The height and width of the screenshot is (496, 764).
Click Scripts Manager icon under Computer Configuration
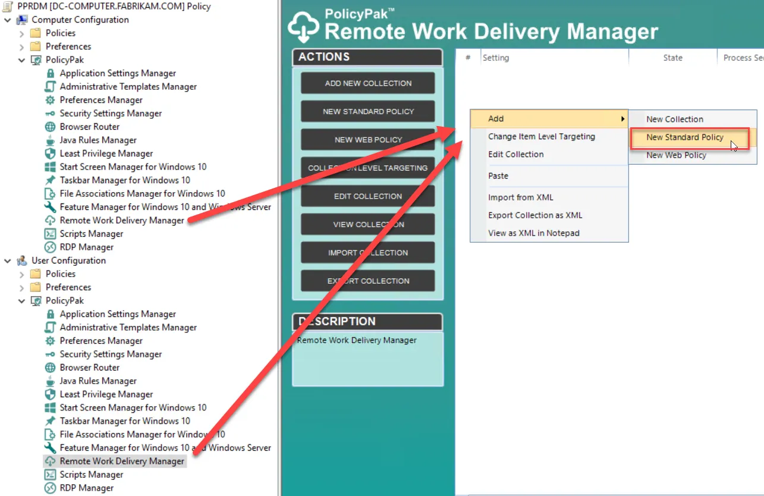point(51,234)
